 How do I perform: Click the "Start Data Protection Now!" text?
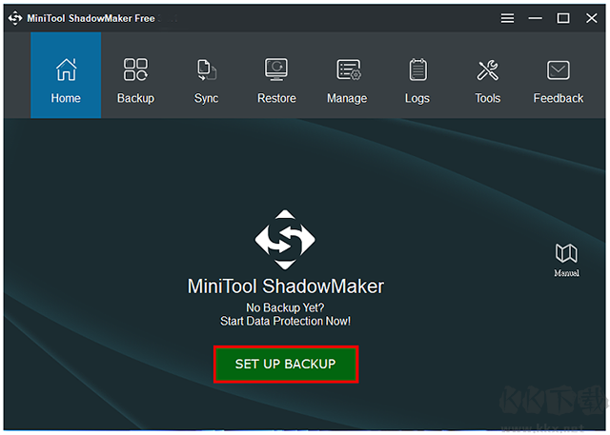pyautogui.click(x=285, y=321)
